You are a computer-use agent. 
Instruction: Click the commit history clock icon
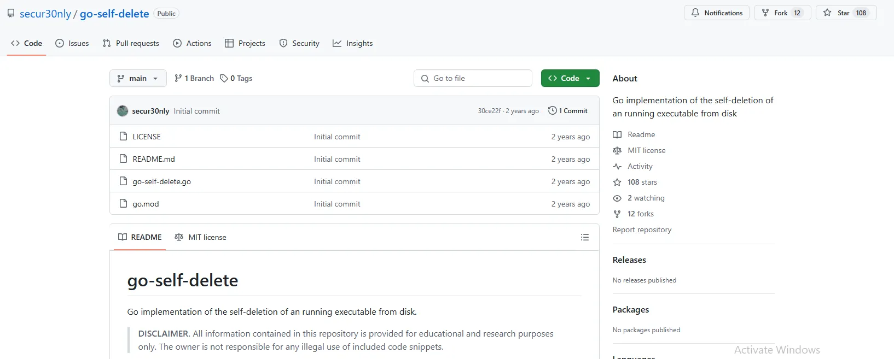pos(553,110)
